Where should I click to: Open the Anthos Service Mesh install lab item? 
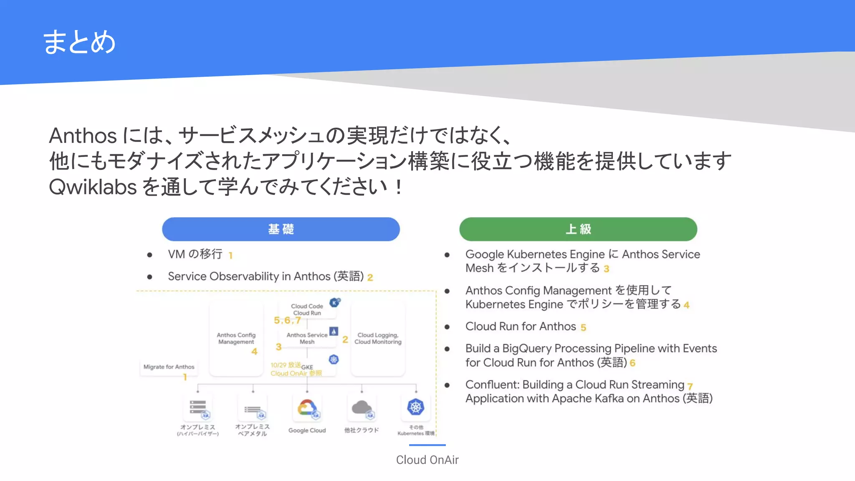(583, 261)
